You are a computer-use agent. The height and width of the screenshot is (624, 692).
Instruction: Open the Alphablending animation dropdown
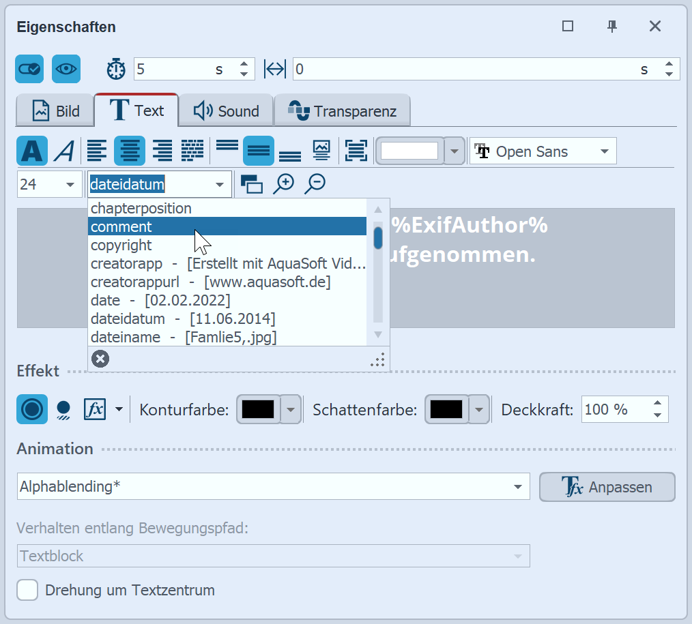tap(273, 487)
